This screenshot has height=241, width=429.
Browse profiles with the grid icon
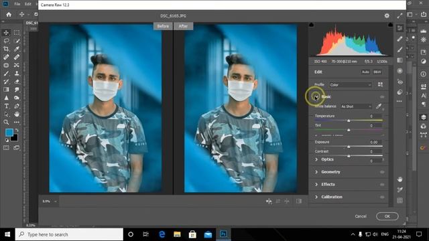click(x=380, y=84)
